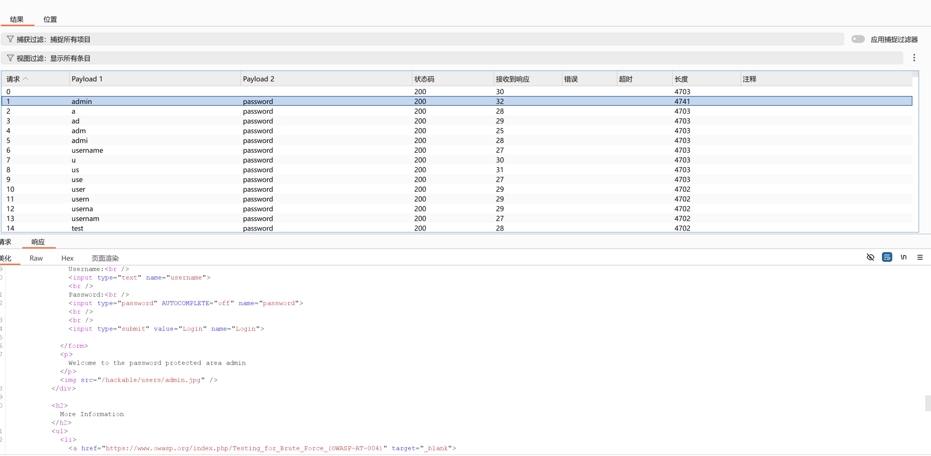
Task: Switch to the 请求 message tab
Action: tap(6, 242)
